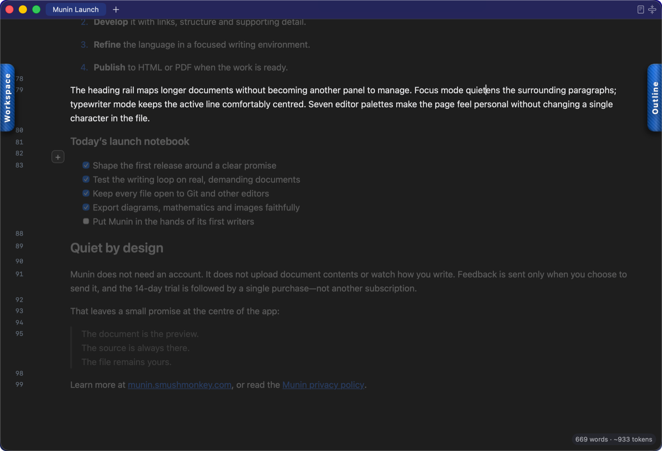
Task: Click the bold word 'Refine' in list
Action: tap(107, 45)
